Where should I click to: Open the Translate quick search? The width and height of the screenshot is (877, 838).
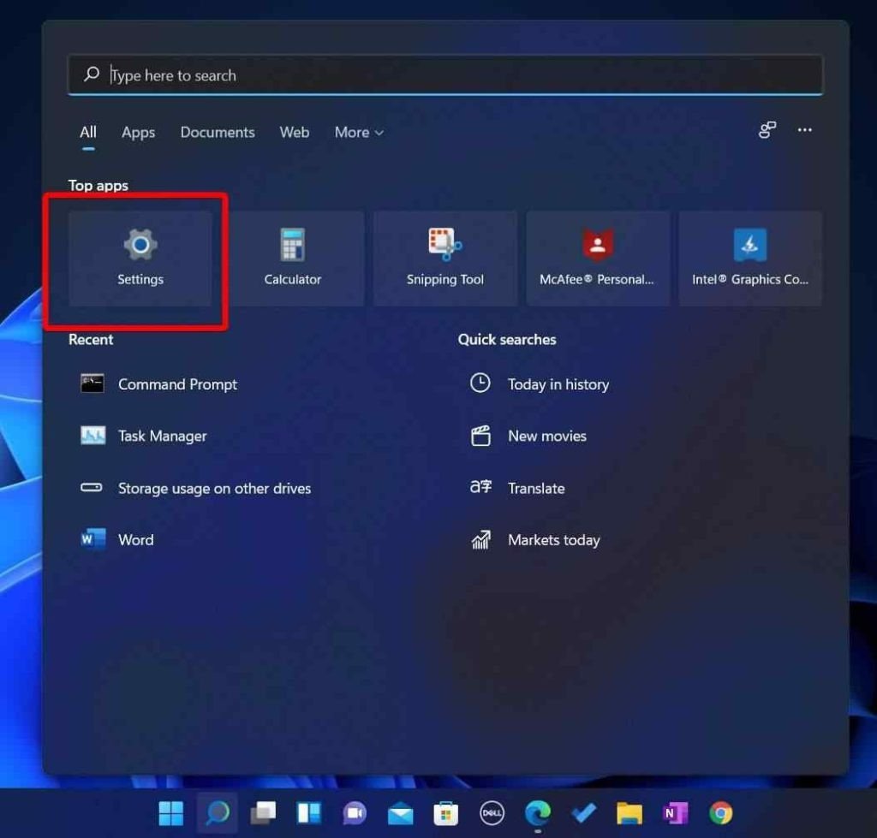click(537, 488)
